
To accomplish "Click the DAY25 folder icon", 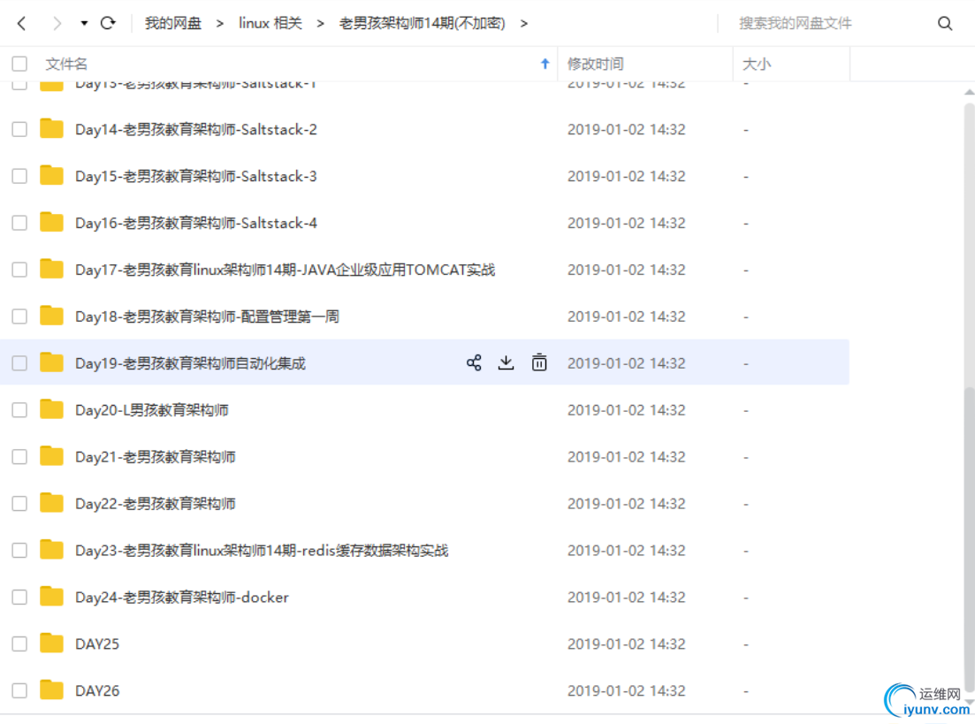I will tap(51, 644).
